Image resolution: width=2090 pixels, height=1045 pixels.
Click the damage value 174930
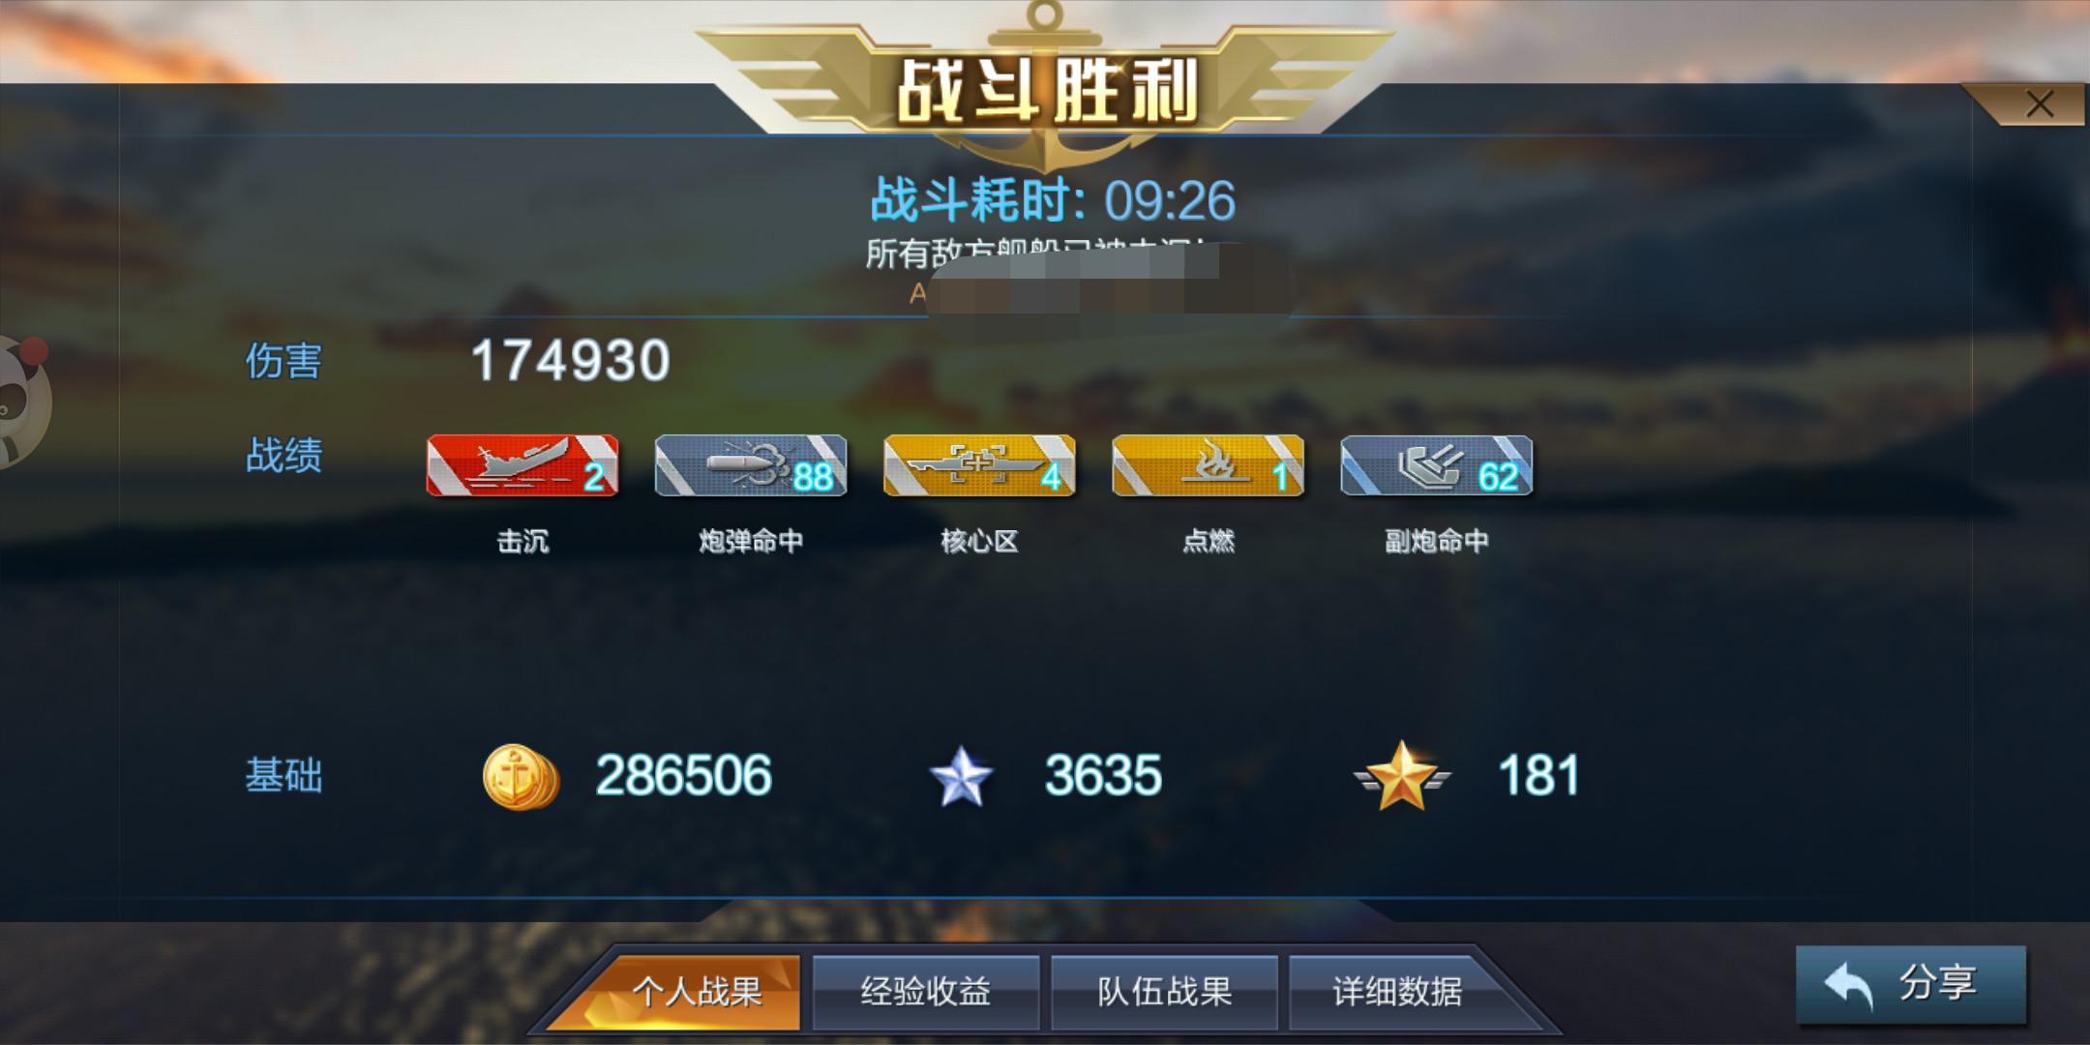[571, 361]
